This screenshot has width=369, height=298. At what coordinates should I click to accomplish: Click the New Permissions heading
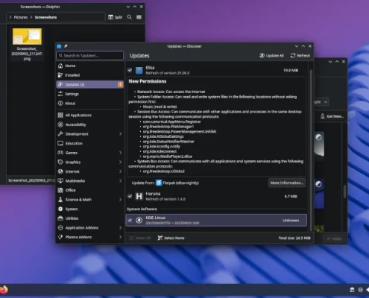148,81
